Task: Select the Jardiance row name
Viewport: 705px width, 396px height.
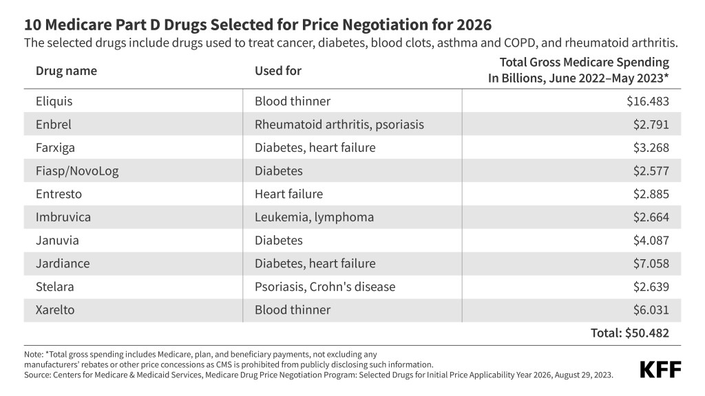Action: pos(63,263)
